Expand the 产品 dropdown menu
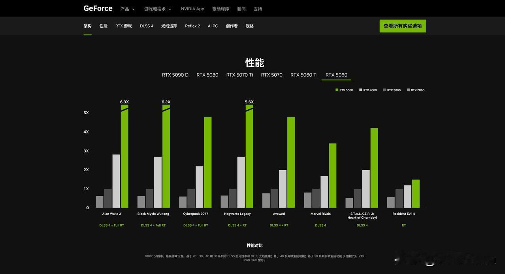Image resolution: width=505 pixels, height=274 pixels. (128, 9)
